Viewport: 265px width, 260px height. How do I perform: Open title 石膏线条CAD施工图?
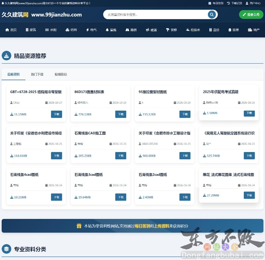pyautogui.click(x=90, y=133)
